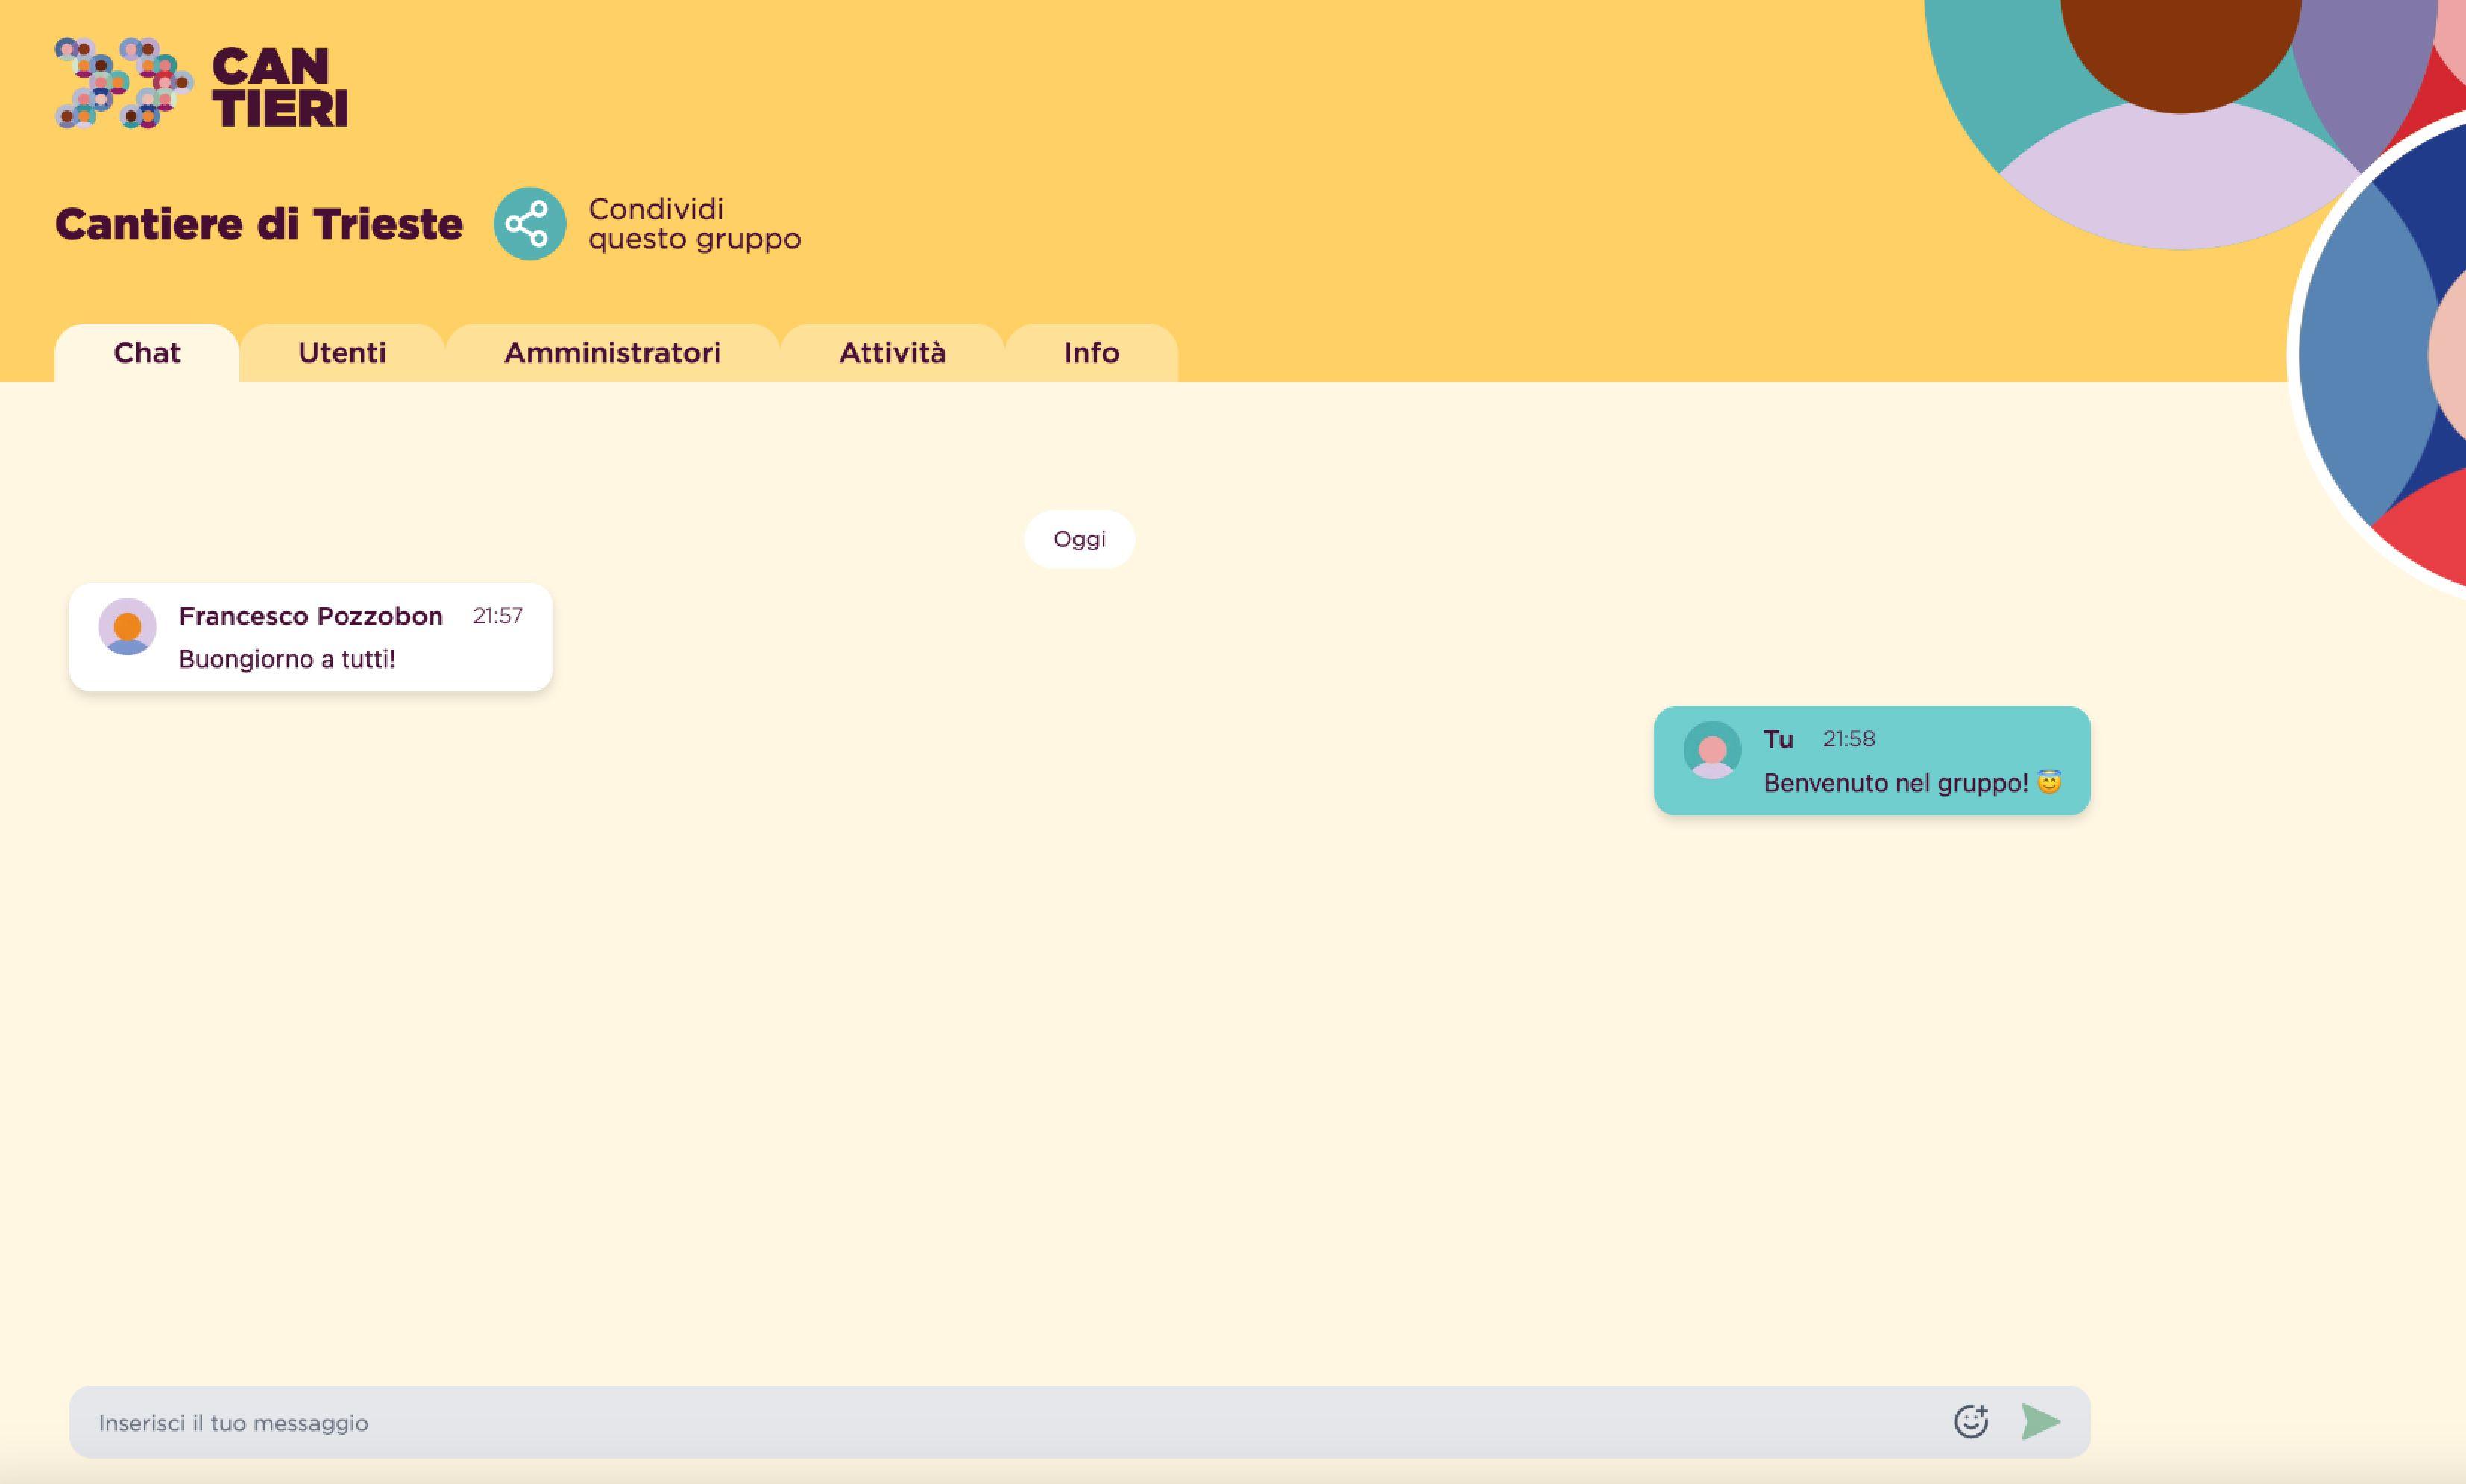Viewport: 2466px width, 1484px height.
Task: Click the Chat tab label
Action: click(x=146, y=350)
